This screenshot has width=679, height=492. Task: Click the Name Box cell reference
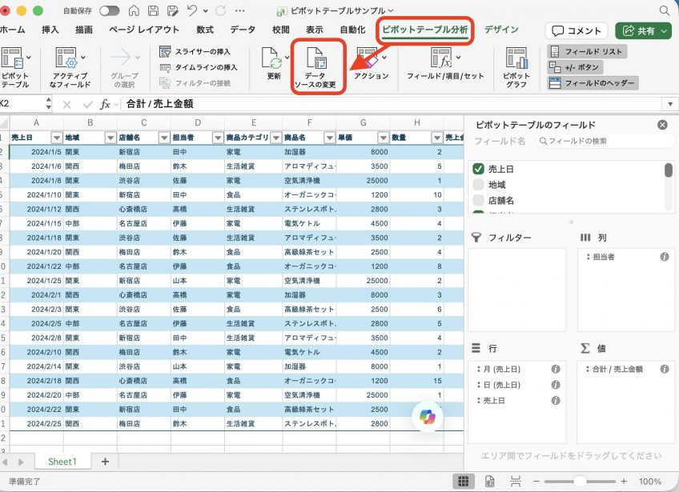point(22,104)
